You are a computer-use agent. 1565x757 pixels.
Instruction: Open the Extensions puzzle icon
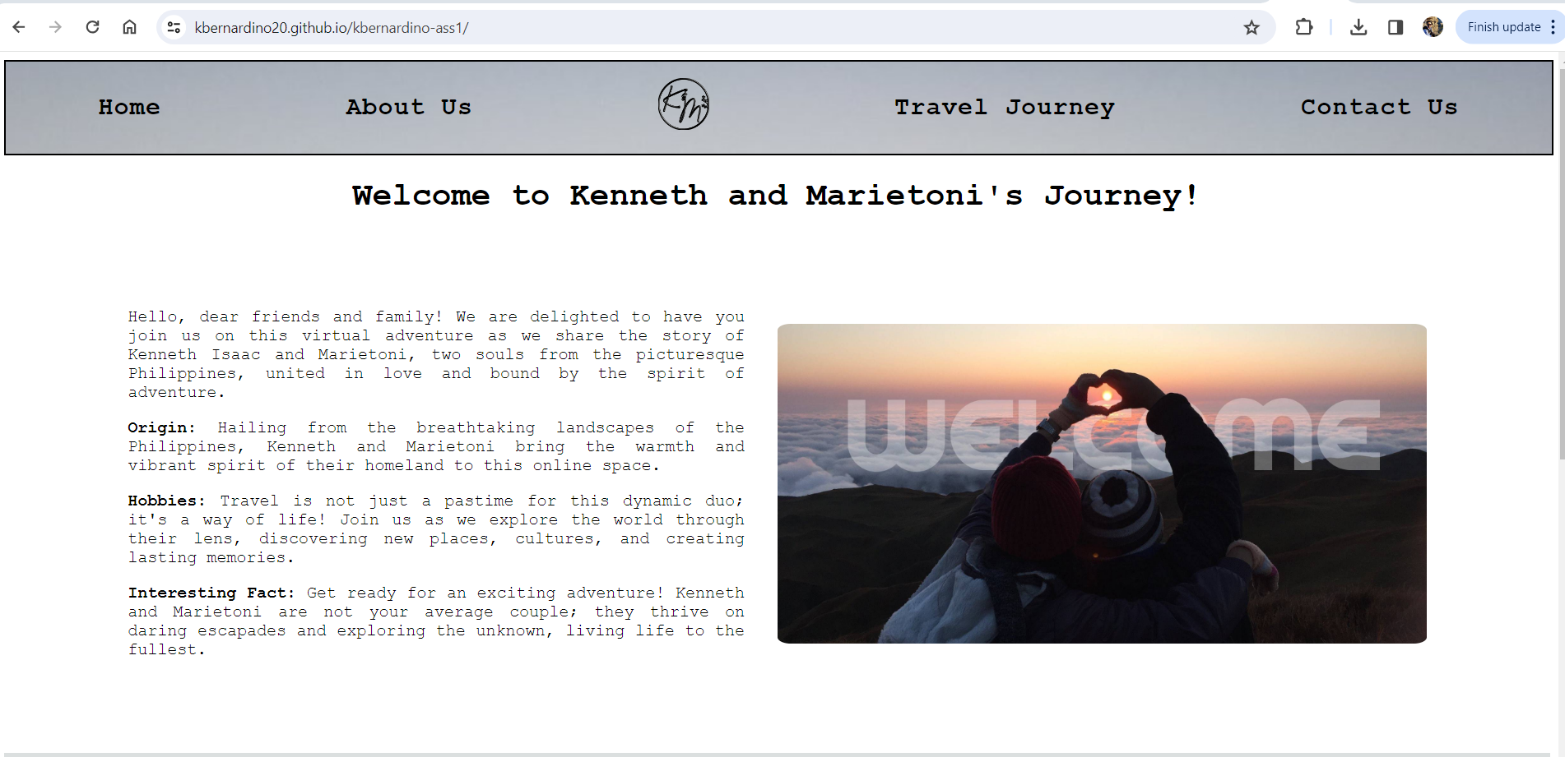1303,27
